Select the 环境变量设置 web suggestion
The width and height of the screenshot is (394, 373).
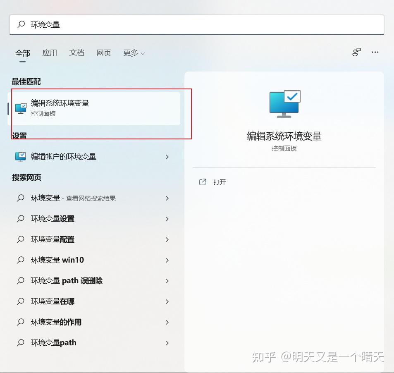click(x=93, y=219)
